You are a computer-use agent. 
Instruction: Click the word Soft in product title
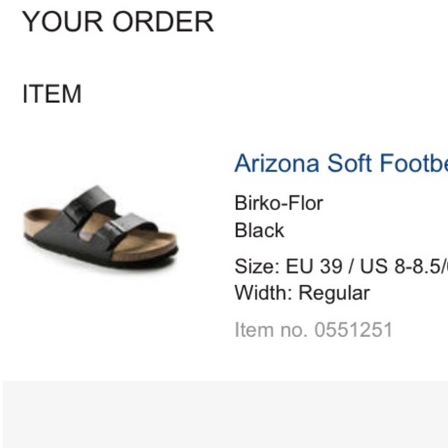tap(349, 163)
